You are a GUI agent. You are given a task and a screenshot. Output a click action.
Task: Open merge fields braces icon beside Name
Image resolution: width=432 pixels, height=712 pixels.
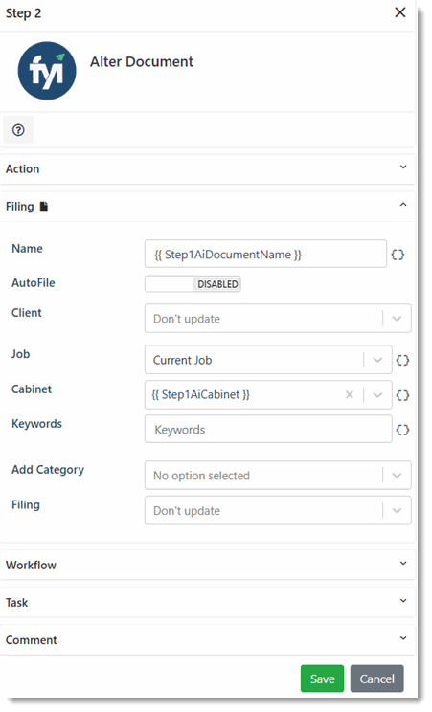[398, 255]
